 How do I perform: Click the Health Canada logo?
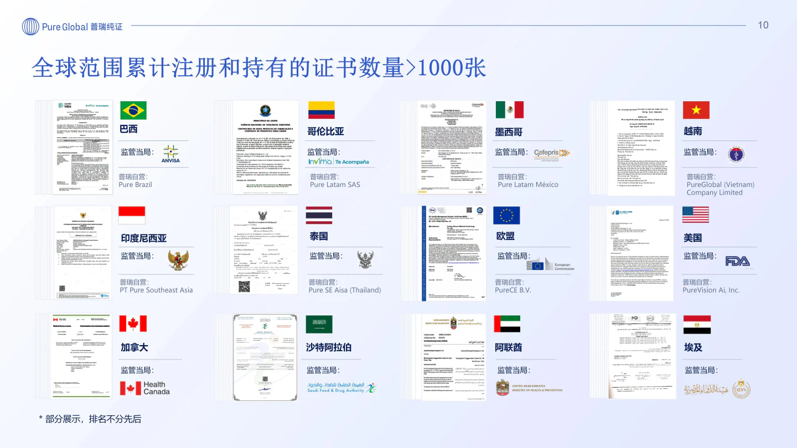[145, 388]
